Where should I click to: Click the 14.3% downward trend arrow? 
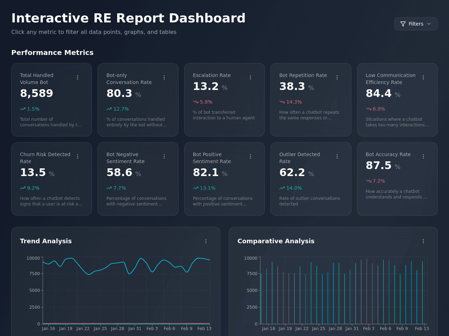click(x=282, y=102)
